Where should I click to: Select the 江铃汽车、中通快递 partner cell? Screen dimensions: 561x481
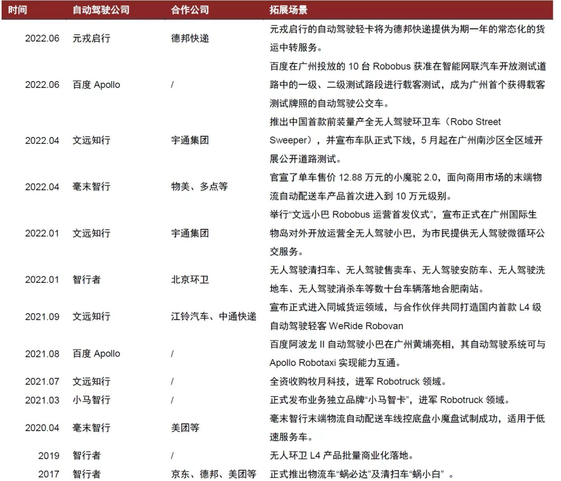click(x=213, y=317)
